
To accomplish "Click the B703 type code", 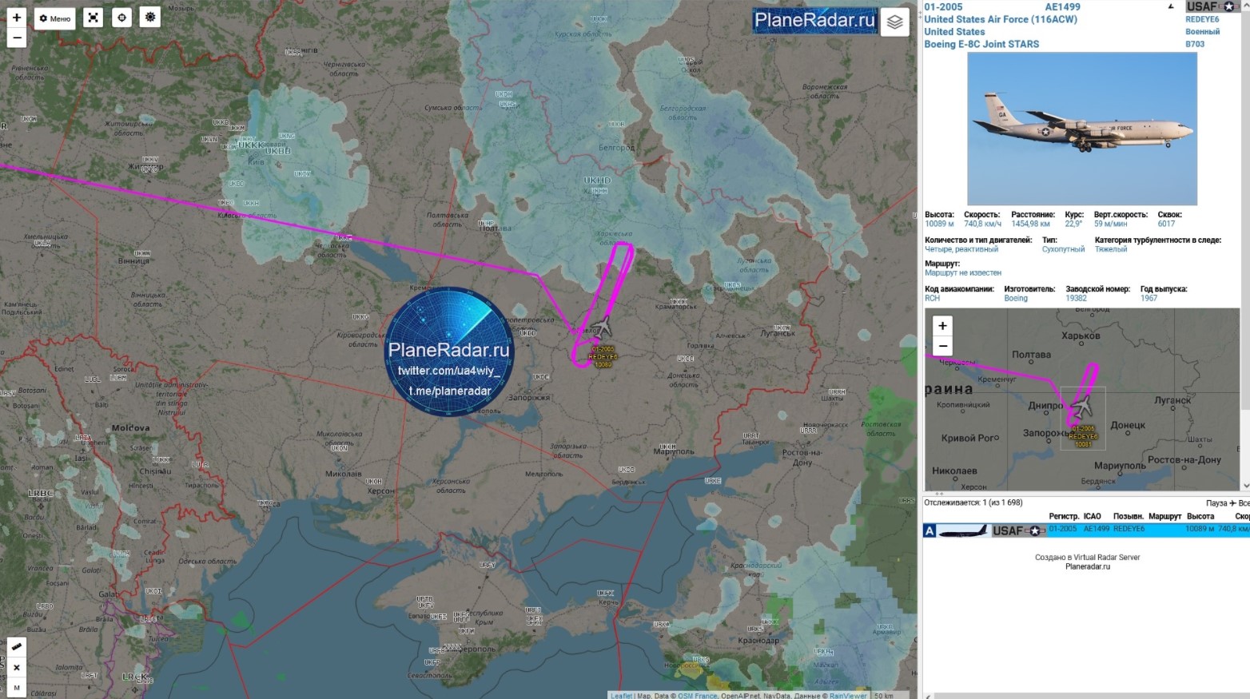I will coord(1195,44).
